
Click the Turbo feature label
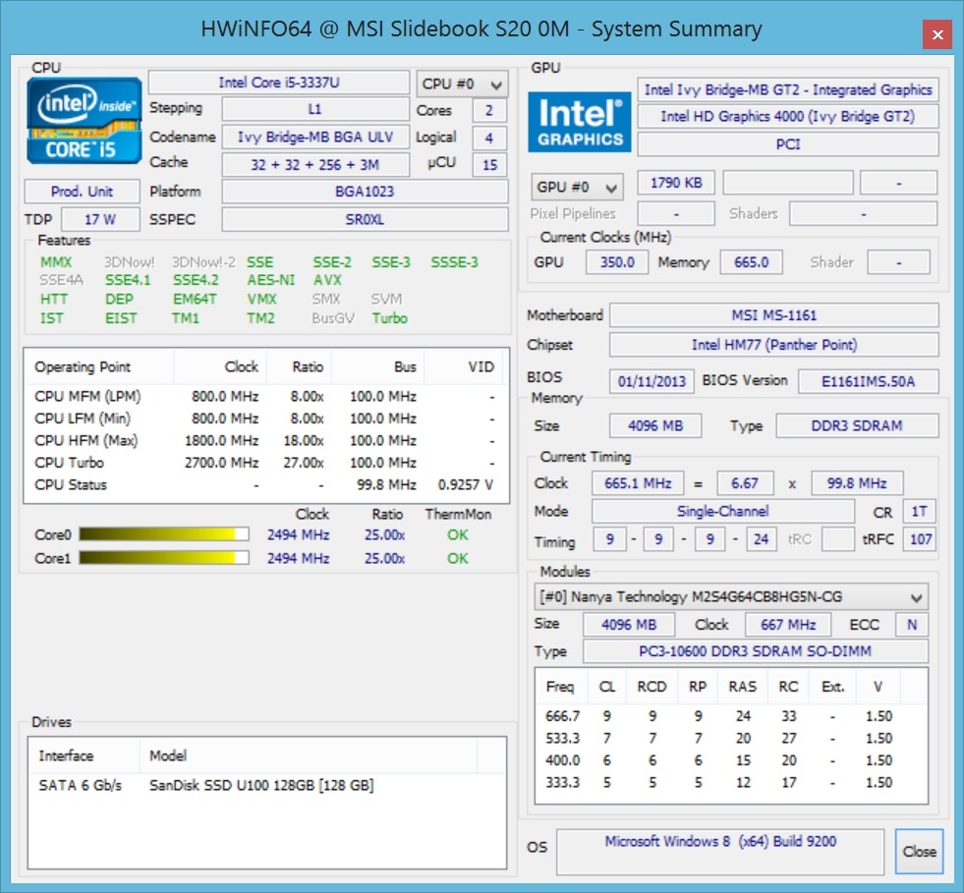pyautogui.click(x=390, y=317)
